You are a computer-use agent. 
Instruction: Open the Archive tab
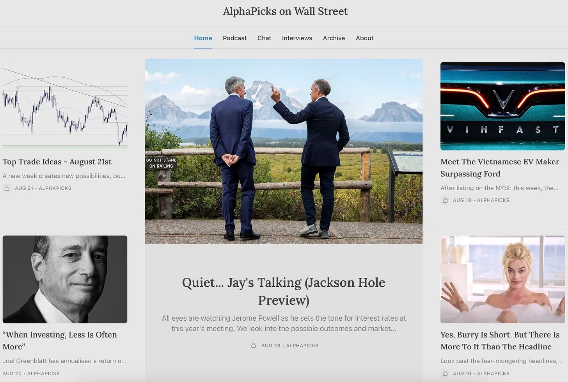[334, 38]
